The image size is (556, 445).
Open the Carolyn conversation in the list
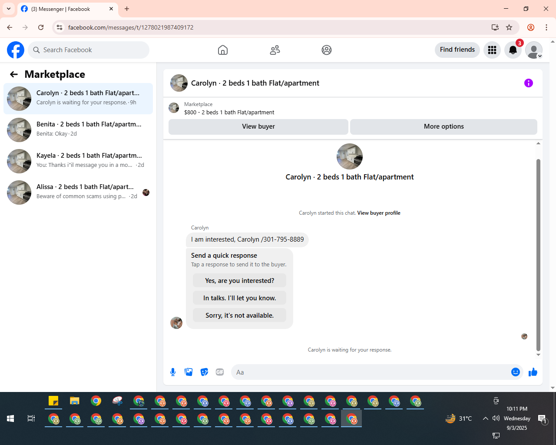(78, 99)
